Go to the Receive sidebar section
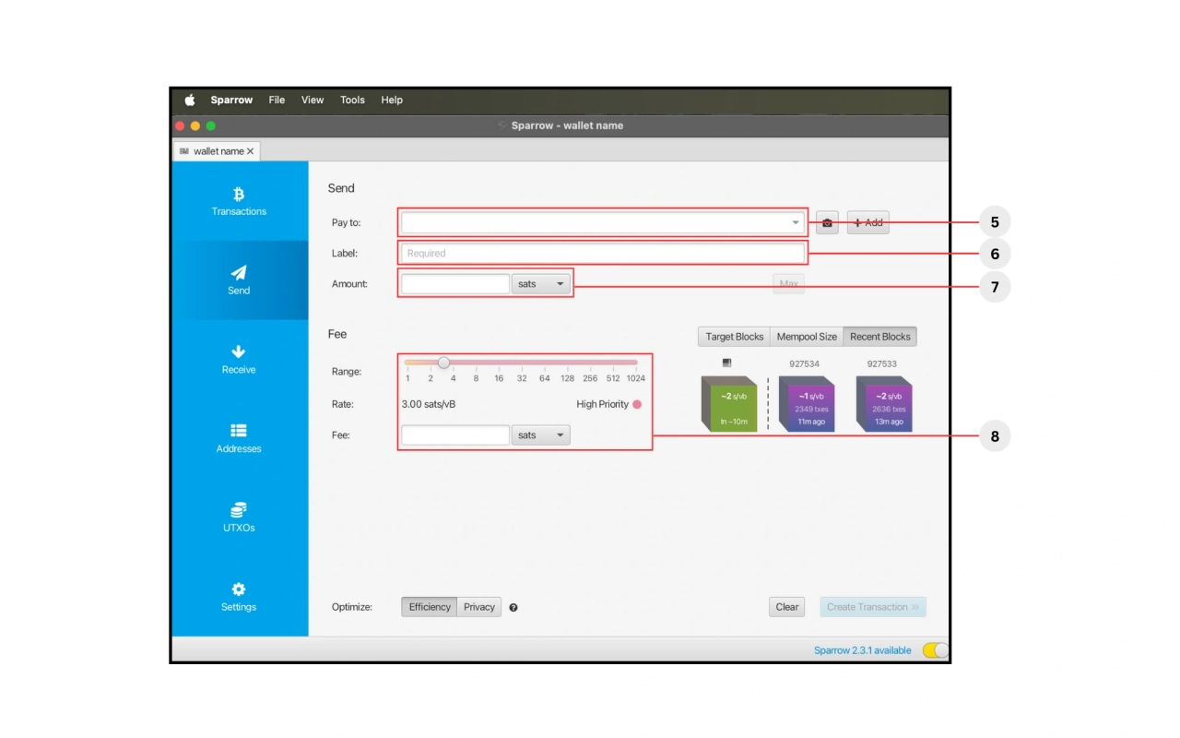This screenshot has height=738, width=1180. tap(239, 360)
